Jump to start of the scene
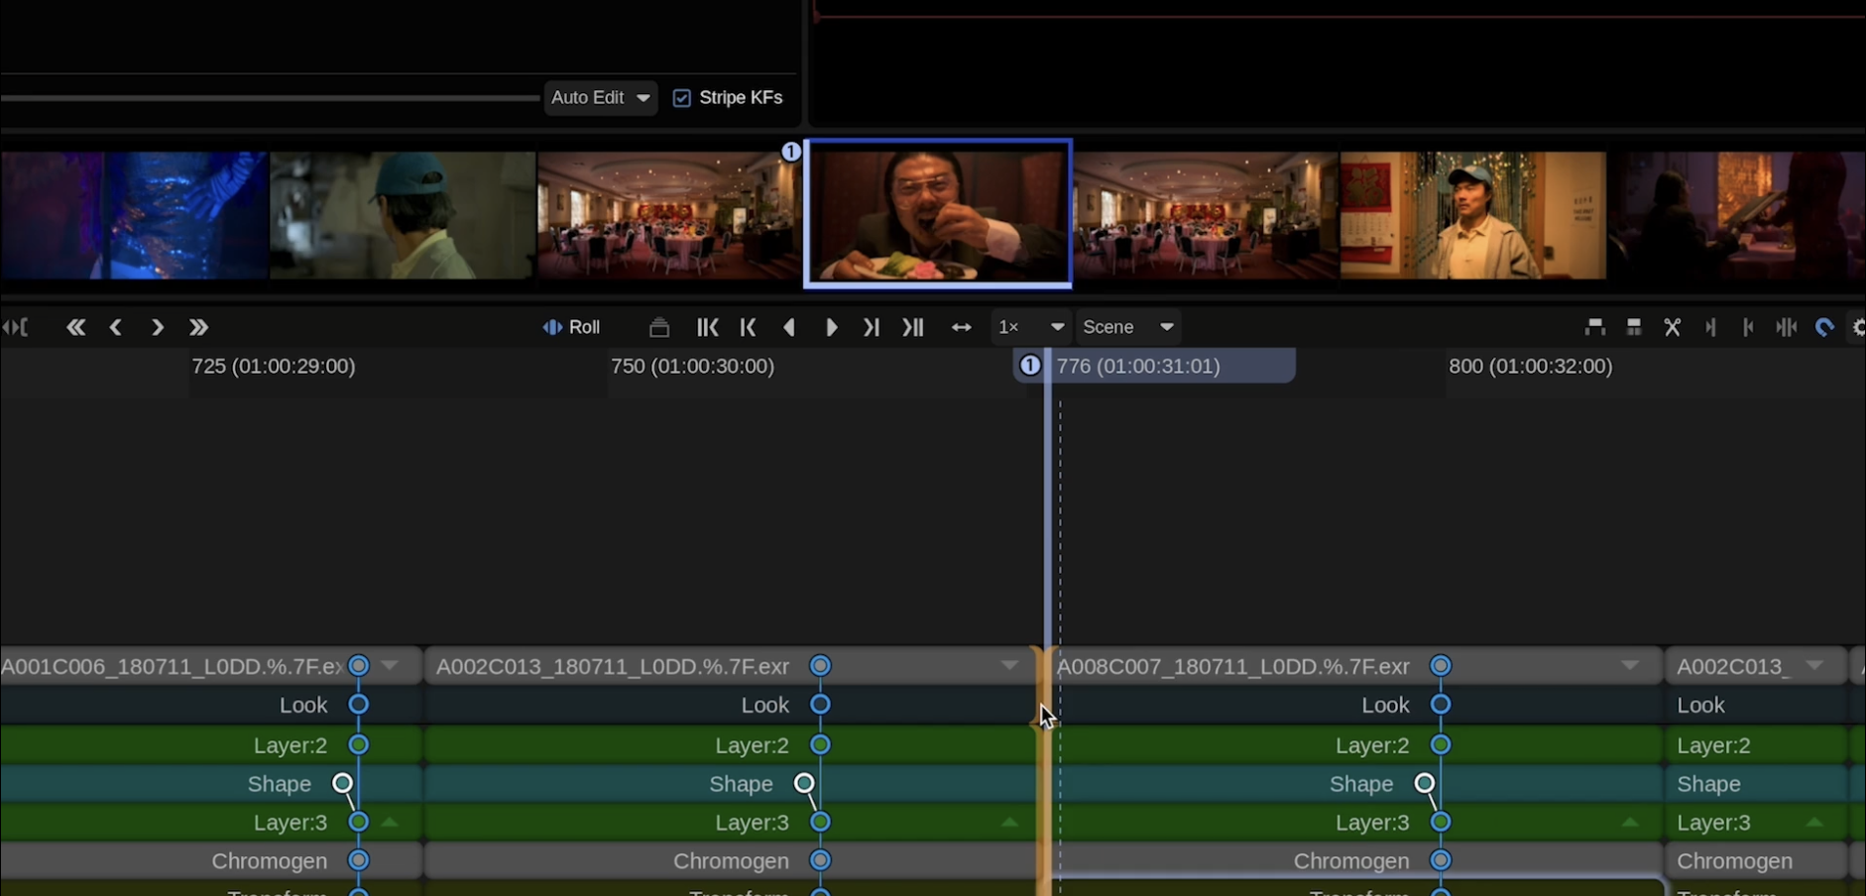 [x=707, y=327]
